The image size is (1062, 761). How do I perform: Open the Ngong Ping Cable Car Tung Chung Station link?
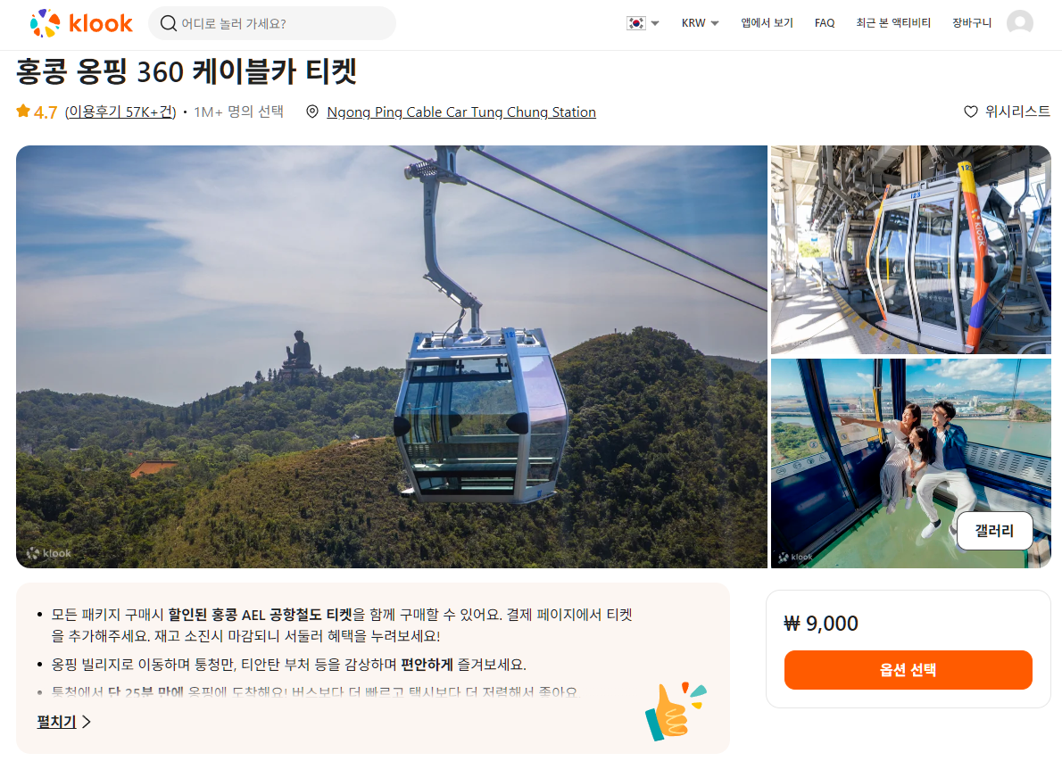[x=461, y=112]
